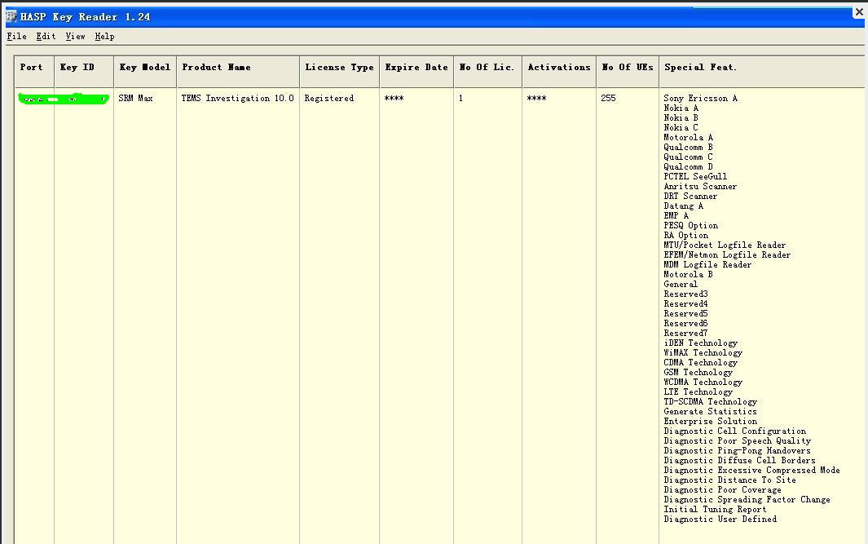868x544 pixels.
Task: Click the PESQ Option feature
Action: (x=691, y=225)
